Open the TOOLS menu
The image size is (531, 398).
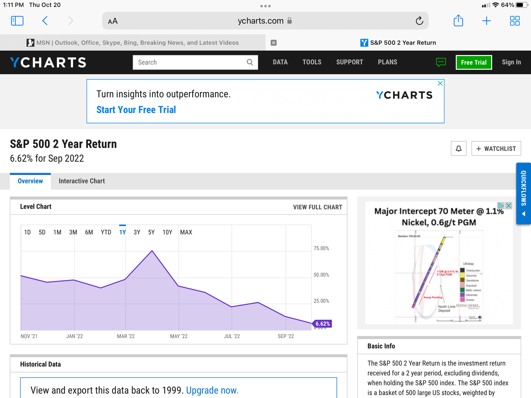[312, 62]
